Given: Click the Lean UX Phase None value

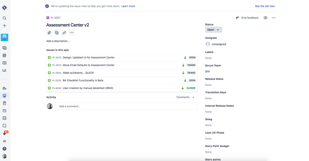Looking at the screenshot, I should [208, 138].
